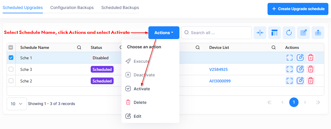Uncheck the Sche 1 row checkbox
Screen dimensions: 331x129
11,58
